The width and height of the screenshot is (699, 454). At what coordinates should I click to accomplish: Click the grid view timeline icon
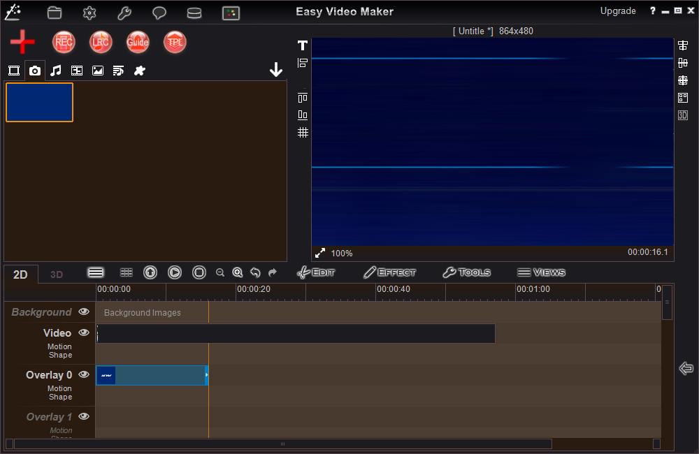coord(127,272)
